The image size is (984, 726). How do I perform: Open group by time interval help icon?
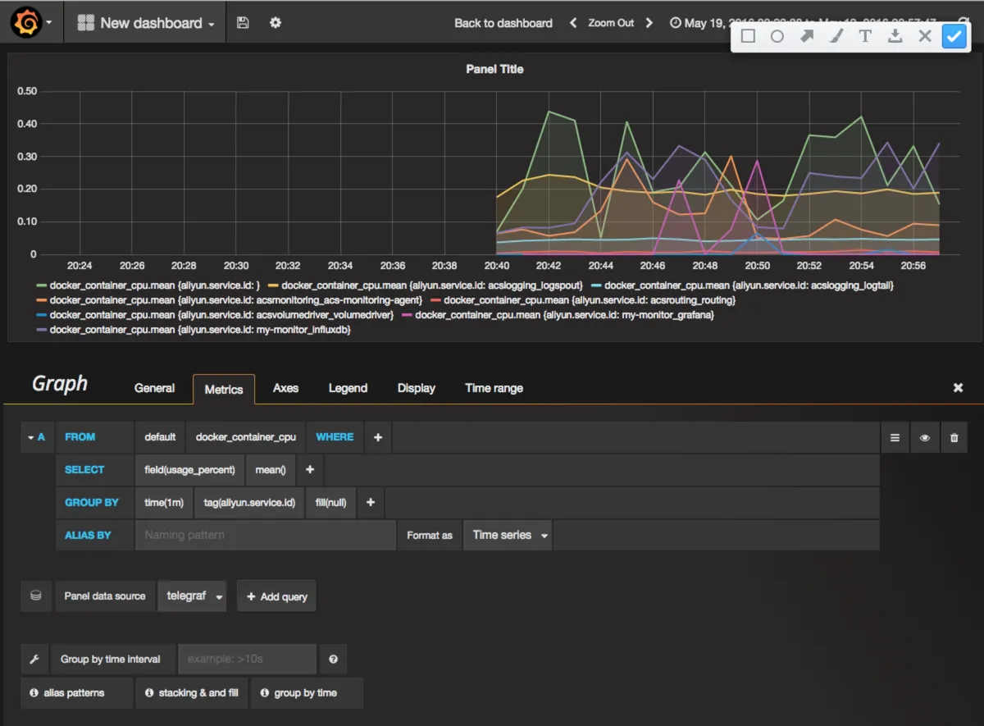point(333,659)
